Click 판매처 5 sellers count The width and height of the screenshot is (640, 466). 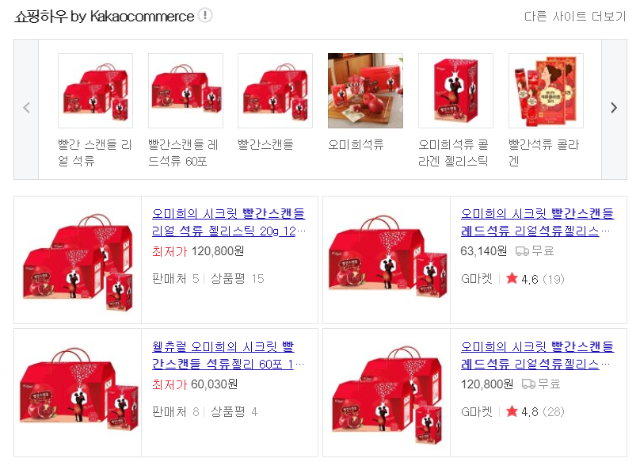pos(176,278)
